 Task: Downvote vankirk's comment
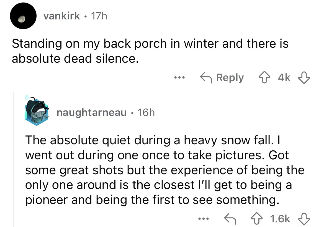pyautogui.click(x=304, y=78)
